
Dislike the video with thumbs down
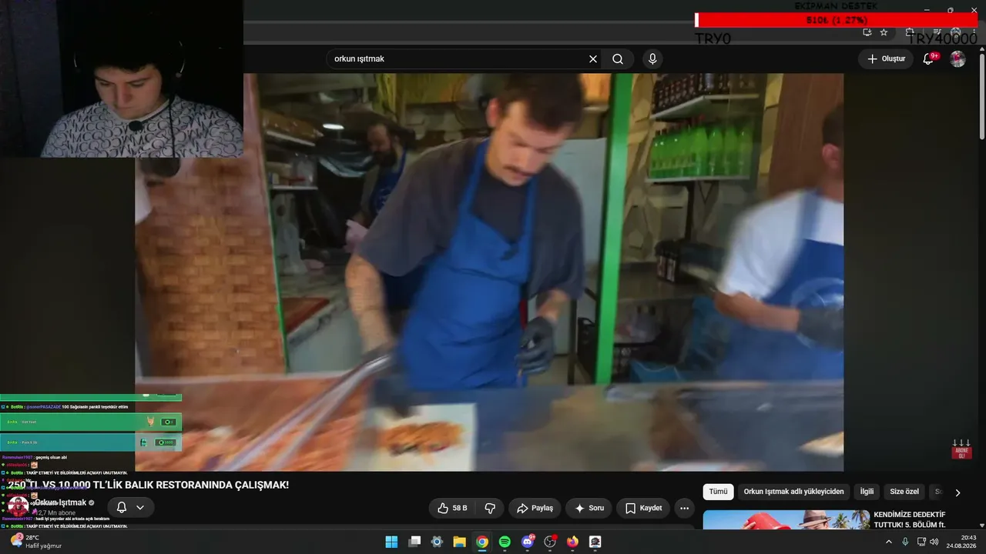490,508
